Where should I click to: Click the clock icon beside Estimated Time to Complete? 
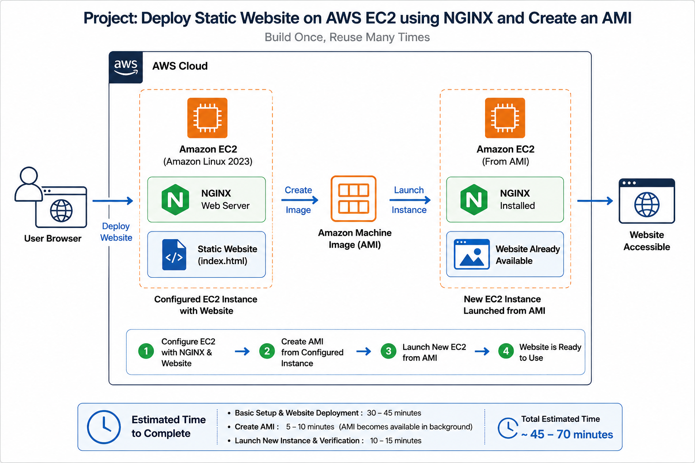click(x=104, y=427)
